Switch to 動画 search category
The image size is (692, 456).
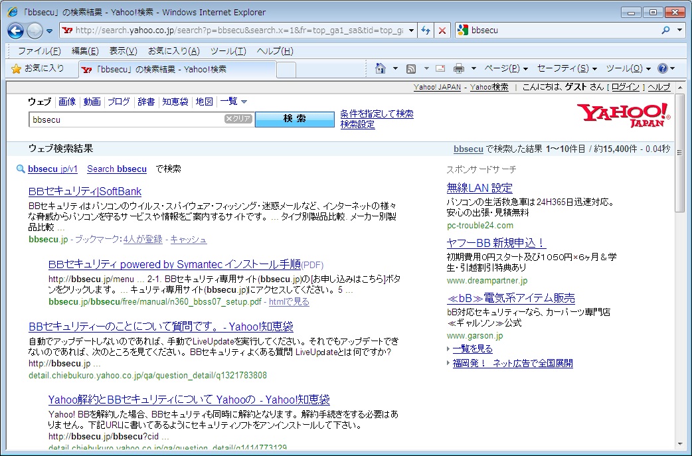[92, 102]
